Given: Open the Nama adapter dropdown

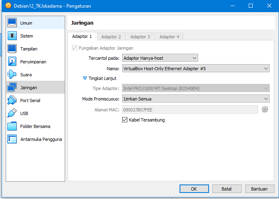Looking at the screenshot, I should 196,69.
